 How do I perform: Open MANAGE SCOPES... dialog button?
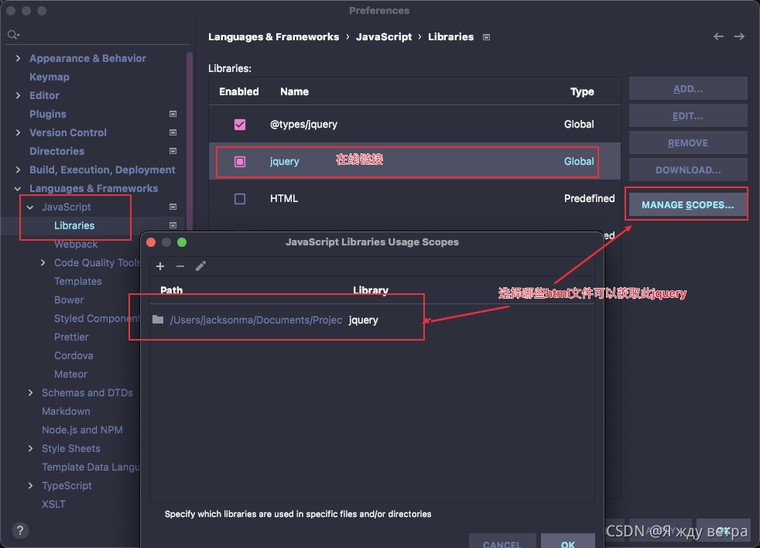pos(688,204)
